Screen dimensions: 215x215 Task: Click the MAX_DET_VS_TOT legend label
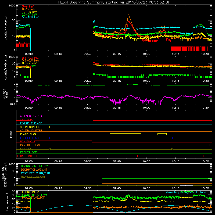[33, 198]
